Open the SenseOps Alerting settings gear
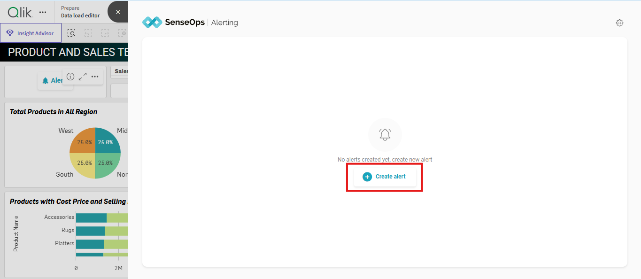 pyautogui.click(x=619, y=23)
